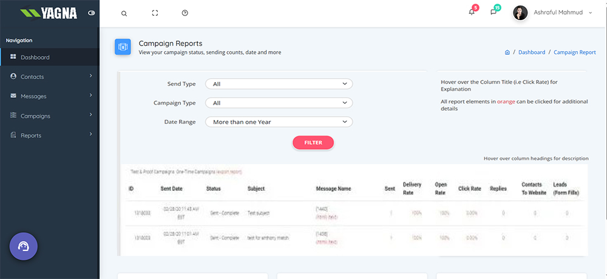Open the chat messages icon
This screenshot has height=279, width=607.
(493, 12)
